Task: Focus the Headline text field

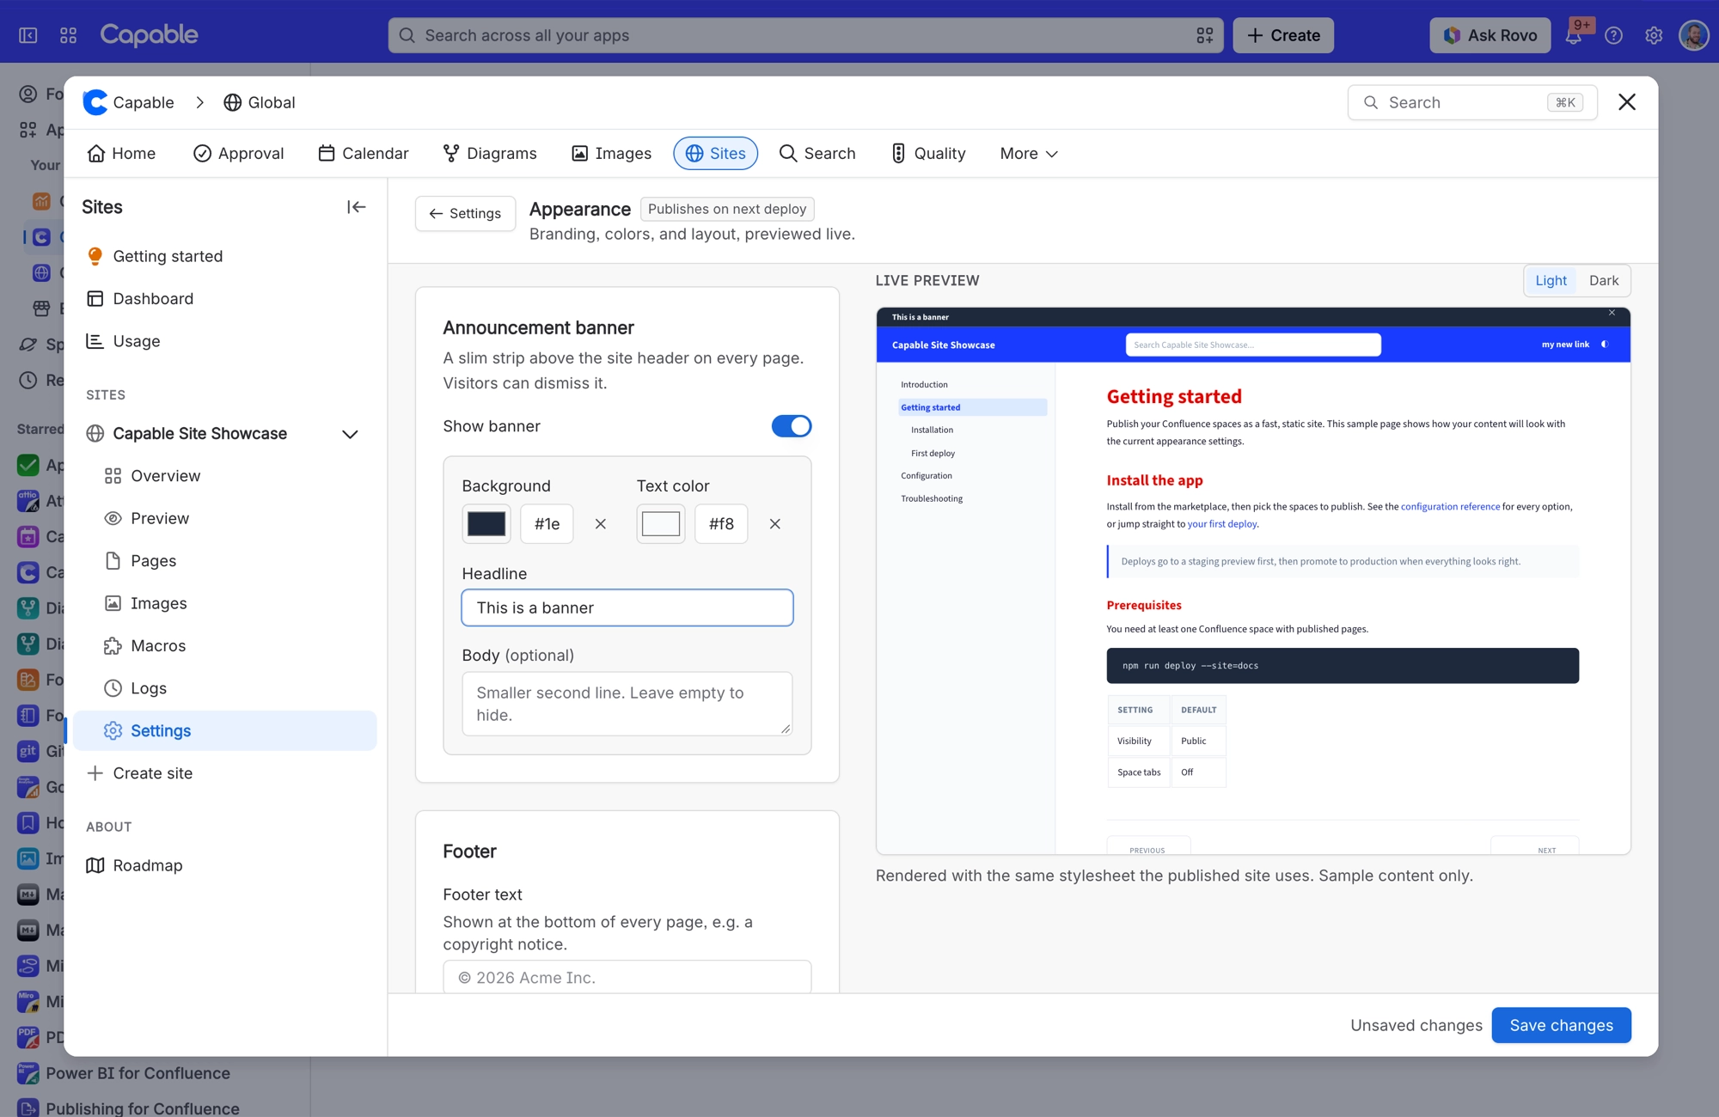Action: tap(627, 607)
